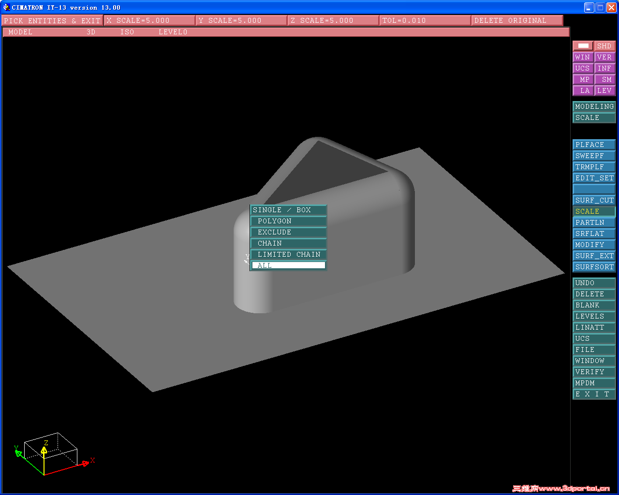Click the MODEL 3D ISO LEVEL0 status bar

[286, 32]
